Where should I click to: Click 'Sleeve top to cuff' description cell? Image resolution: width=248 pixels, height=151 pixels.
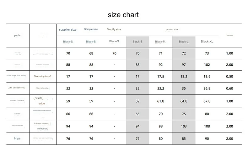click(43, 76)
